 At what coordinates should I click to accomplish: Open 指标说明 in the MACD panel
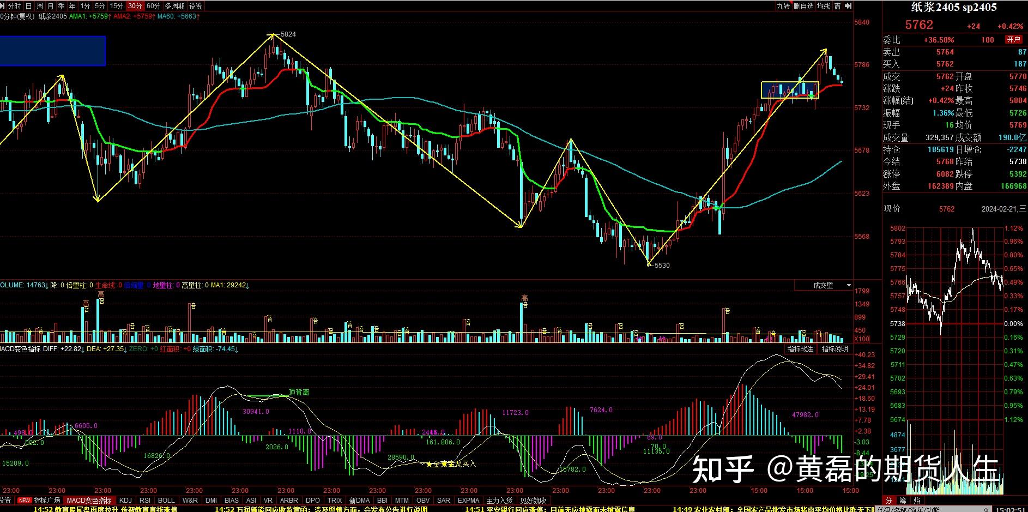pyautogui.click(x=835, y=349)
